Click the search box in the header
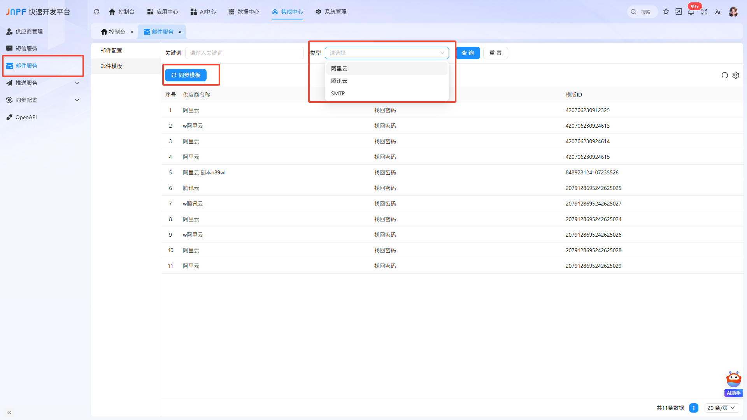Image resolution: width=747 pixels, height=420 pixels. click(x=642, y=12)
